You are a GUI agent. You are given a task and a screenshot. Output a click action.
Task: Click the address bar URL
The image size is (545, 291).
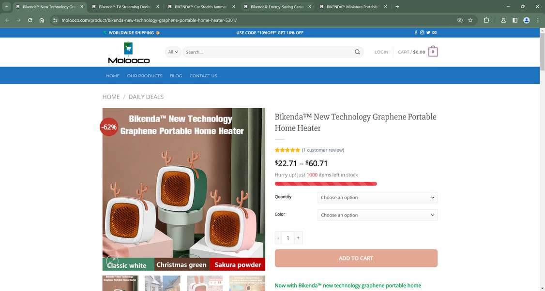click(x=149, y=20)
